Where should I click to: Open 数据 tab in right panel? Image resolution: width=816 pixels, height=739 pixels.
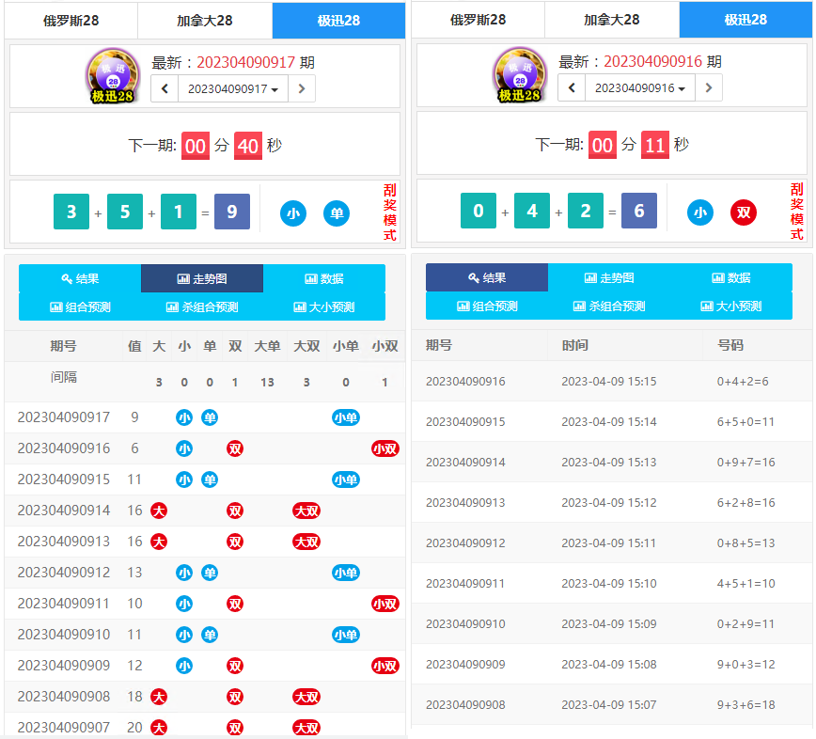[x=731, y=277]
